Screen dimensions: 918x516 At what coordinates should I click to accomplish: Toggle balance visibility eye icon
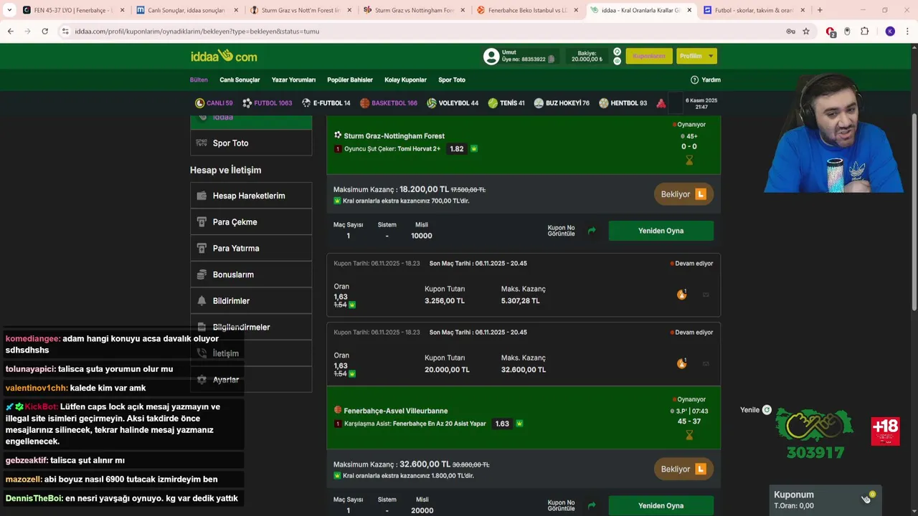617,61
